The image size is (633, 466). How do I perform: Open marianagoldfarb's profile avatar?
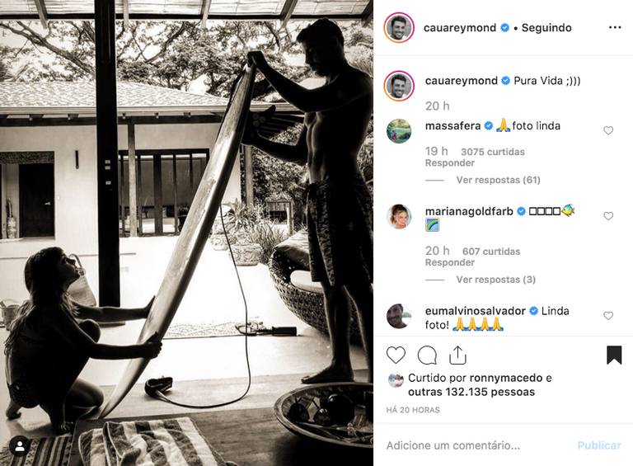[399, 216]
